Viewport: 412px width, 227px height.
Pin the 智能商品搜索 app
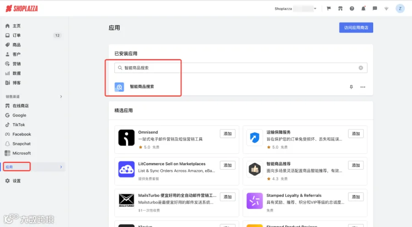pyautogui.click(x=351, y=86)
